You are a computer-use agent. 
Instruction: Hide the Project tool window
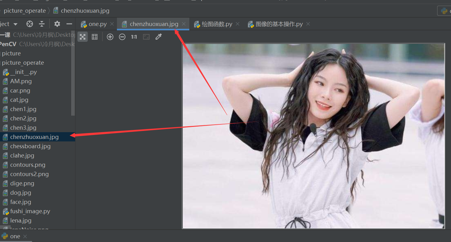tap(69, 24)
